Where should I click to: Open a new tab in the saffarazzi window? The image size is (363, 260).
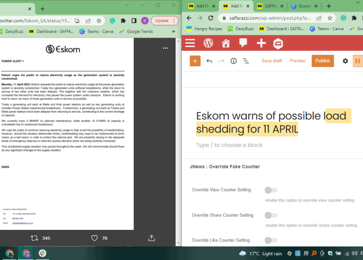[x=329, y=6]
